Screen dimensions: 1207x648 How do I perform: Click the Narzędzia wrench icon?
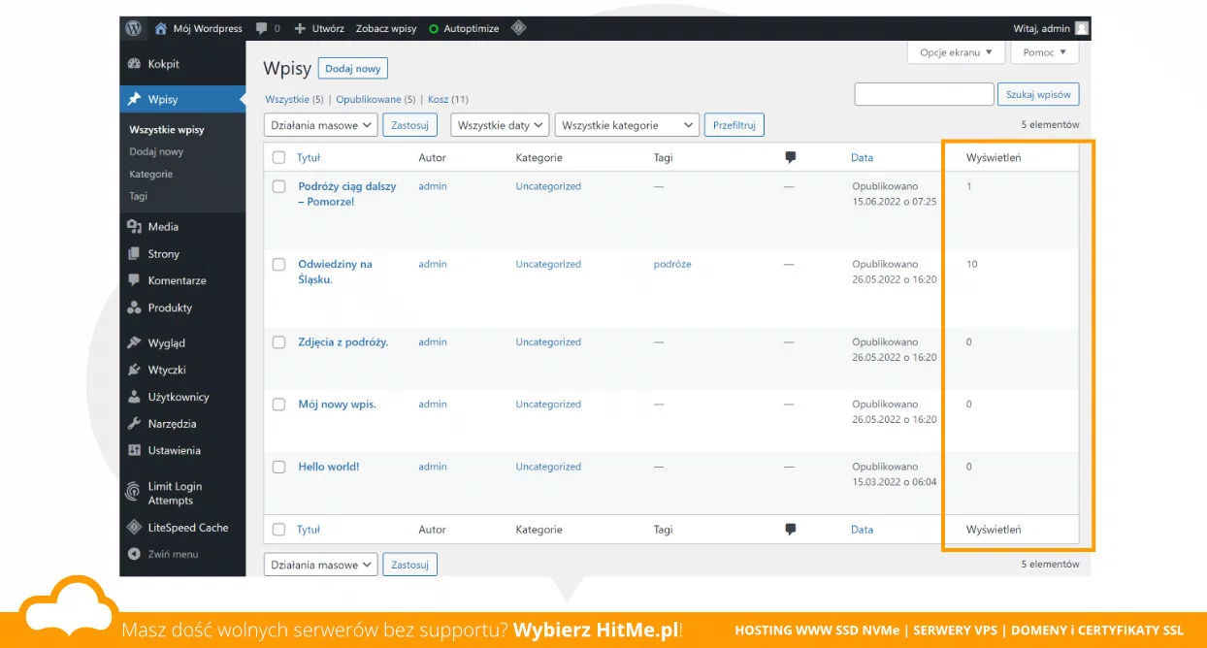click(135, 424)
